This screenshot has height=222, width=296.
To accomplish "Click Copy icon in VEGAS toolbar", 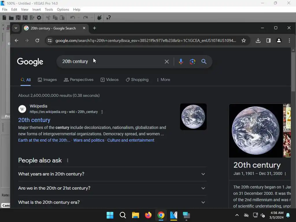I will coord(55,18).
